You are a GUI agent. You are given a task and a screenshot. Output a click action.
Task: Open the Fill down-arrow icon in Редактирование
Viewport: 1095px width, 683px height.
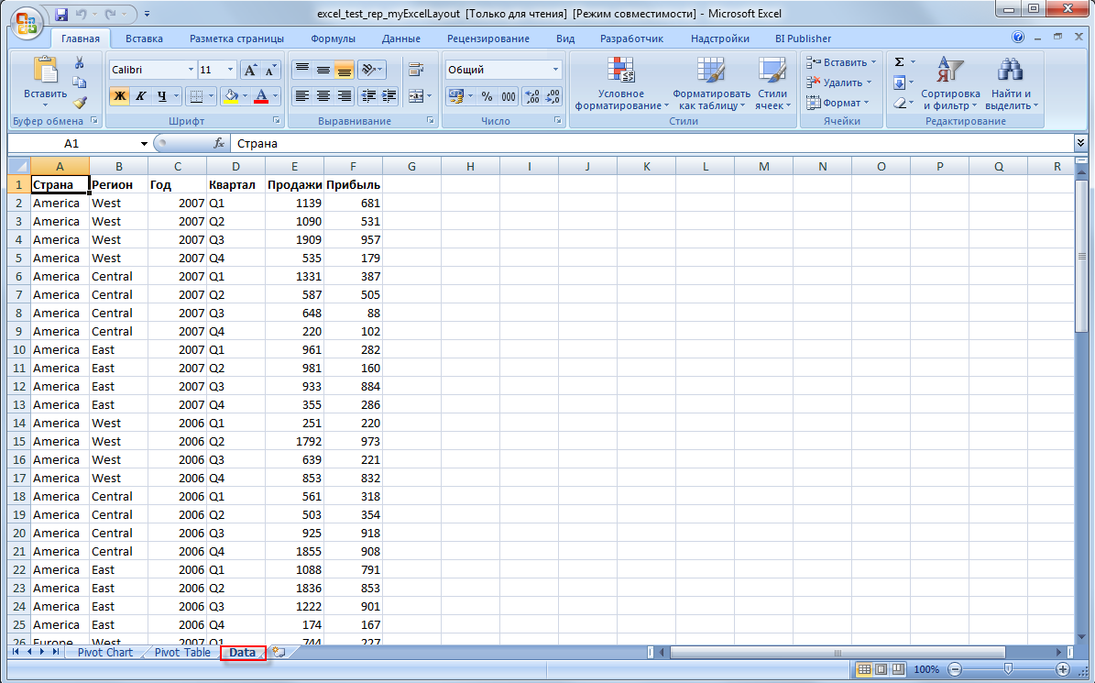coord(900,83)
